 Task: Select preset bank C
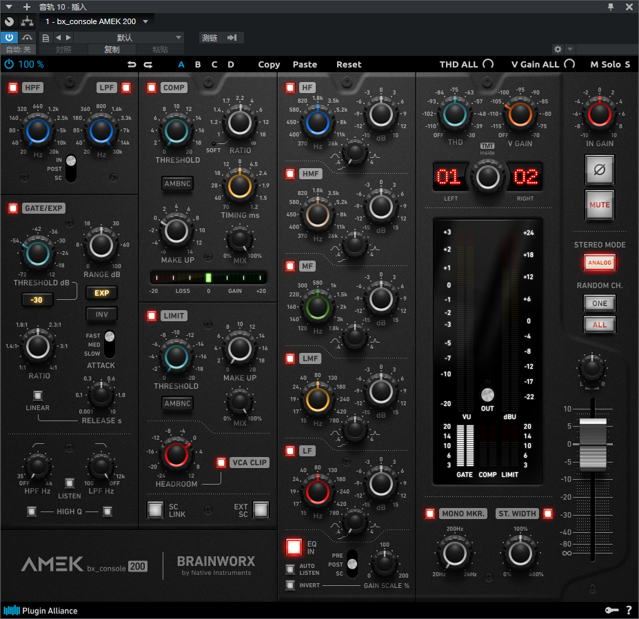click(x=214, y=64)
